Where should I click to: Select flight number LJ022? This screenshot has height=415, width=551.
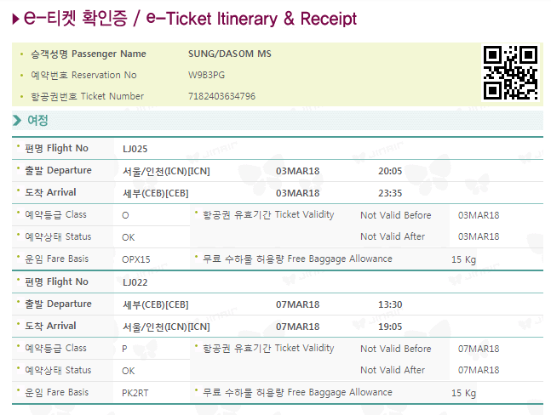coord(135,282)
